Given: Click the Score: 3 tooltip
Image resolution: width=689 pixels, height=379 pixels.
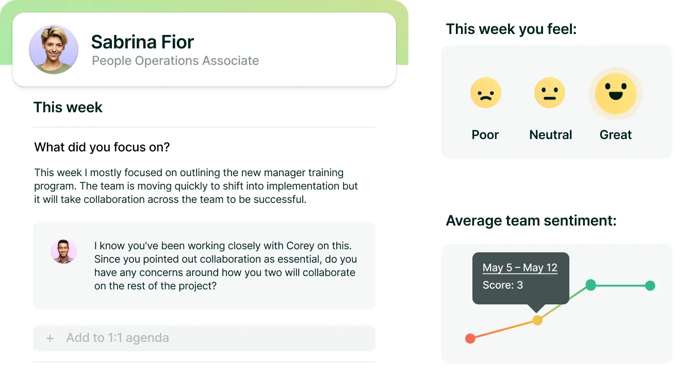Looking at the screenshot, I should pyautogui.click(x=503, y=285).
